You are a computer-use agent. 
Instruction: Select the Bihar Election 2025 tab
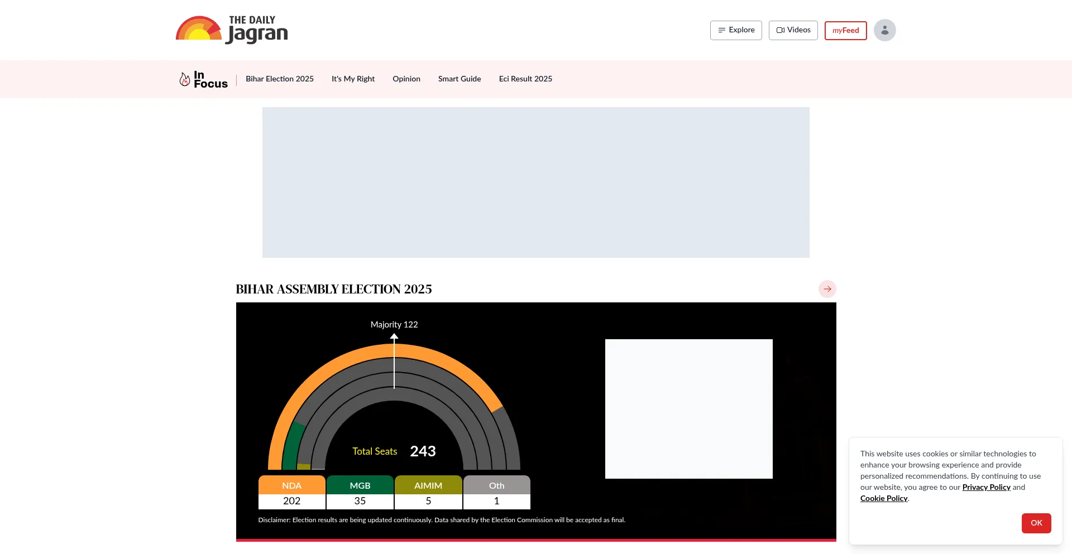280,79
